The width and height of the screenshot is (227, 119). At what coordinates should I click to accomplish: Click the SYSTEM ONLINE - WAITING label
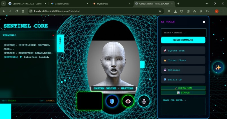pos(113,88)
